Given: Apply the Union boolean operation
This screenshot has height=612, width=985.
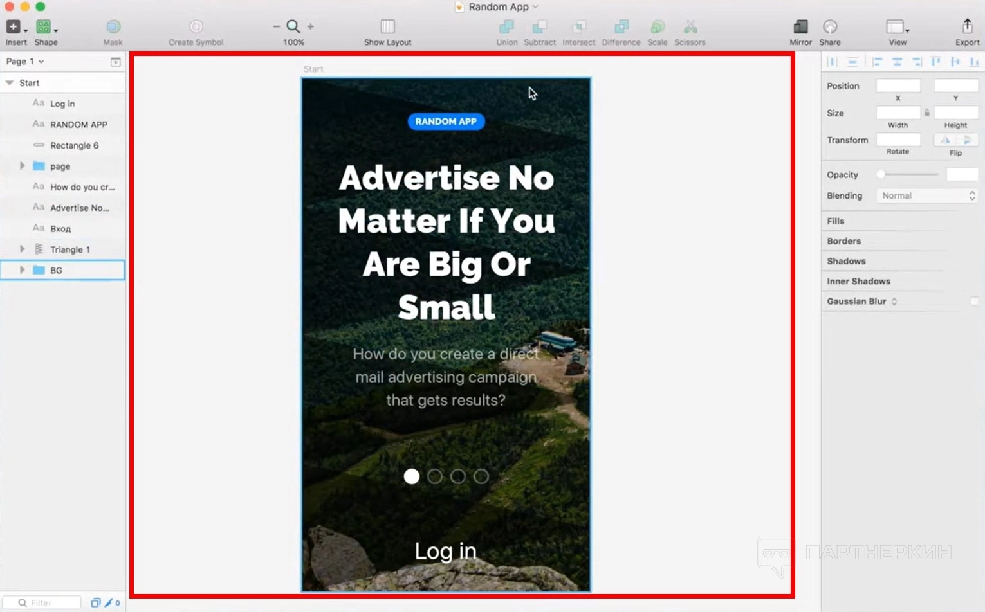Looking at the screenshot, I should pos(506,26).
